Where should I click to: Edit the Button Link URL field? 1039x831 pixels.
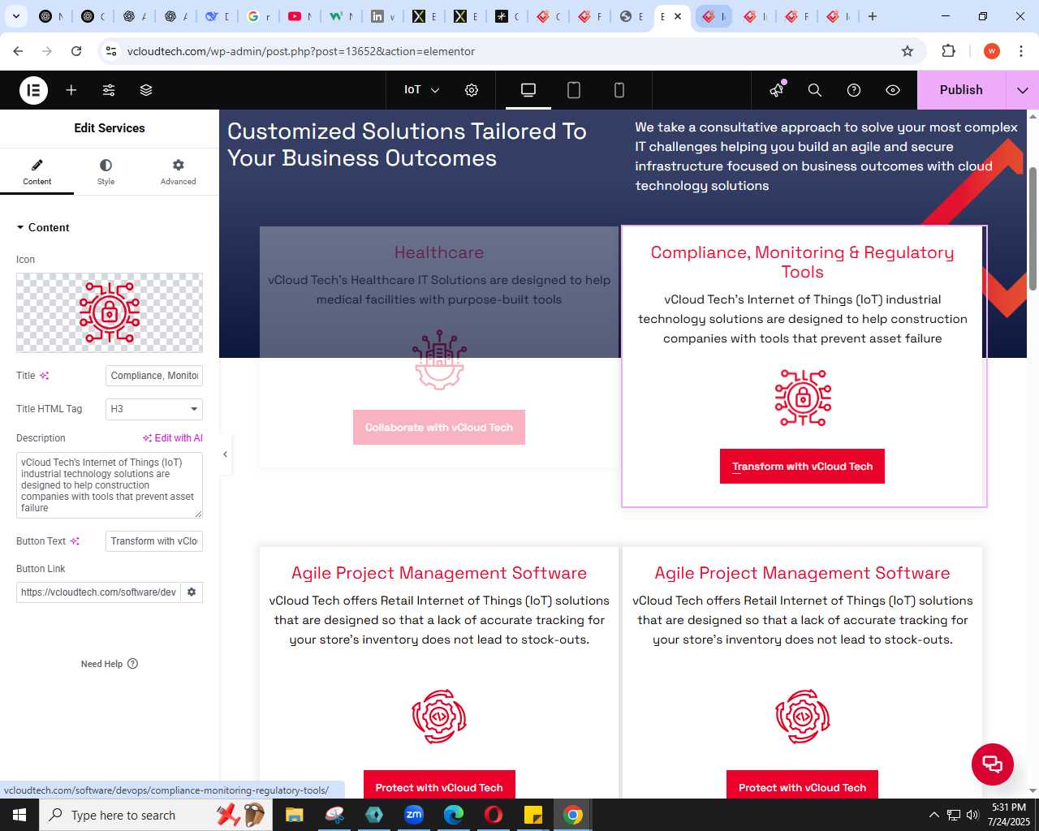98,592
